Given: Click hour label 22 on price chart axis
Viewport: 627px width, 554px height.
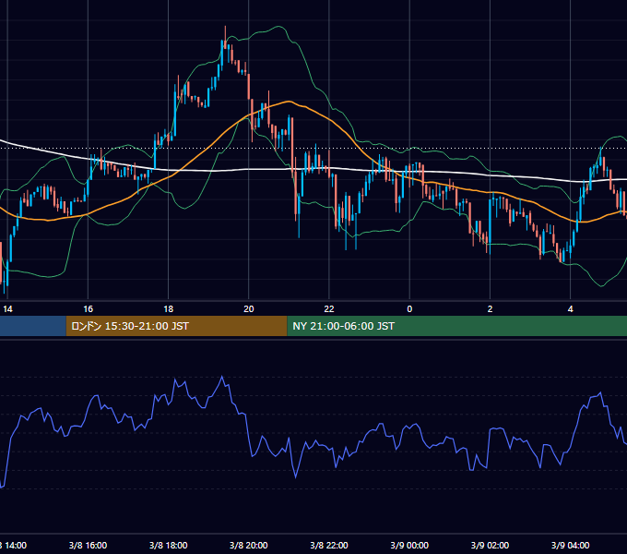Looking at the screenshot, I should tap(329, 309).
